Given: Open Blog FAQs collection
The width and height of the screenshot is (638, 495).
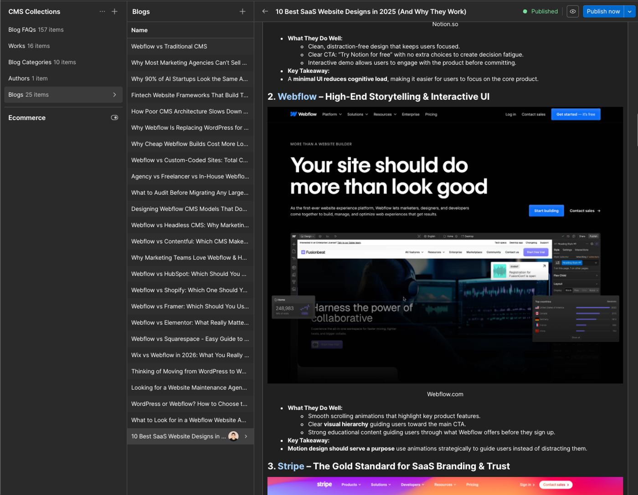Looking at the screenshot, I should (63, 30).
